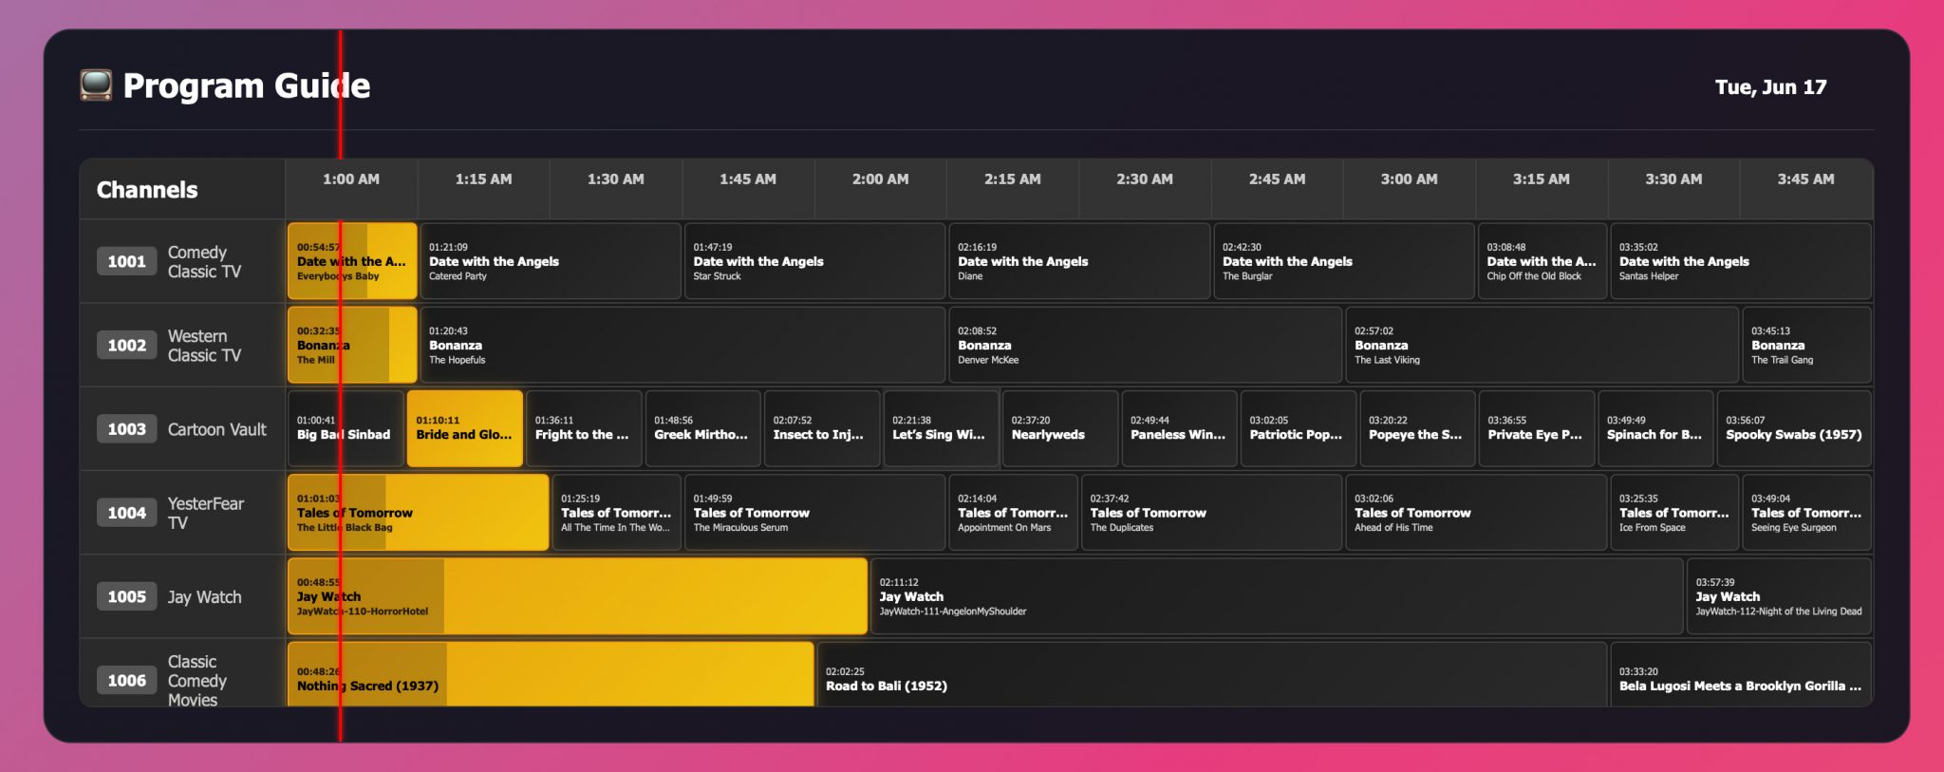This screenshot has height=772, width=1944.
Task: Click the red current-time indicator line
Action: [x=340, y=386]
